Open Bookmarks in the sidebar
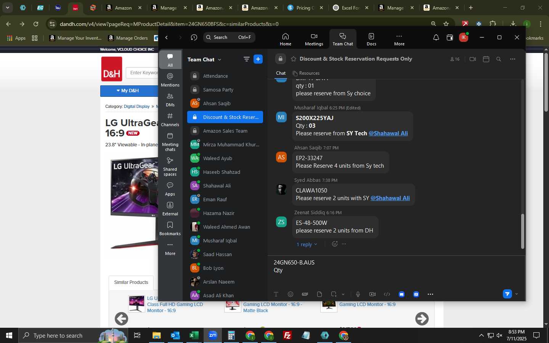Image resolution: width=549 pixels, height=343 pixels. [170, 229]
